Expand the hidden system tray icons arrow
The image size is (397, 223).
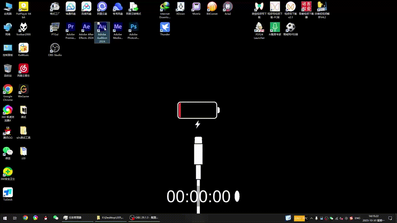coord(311,218)
